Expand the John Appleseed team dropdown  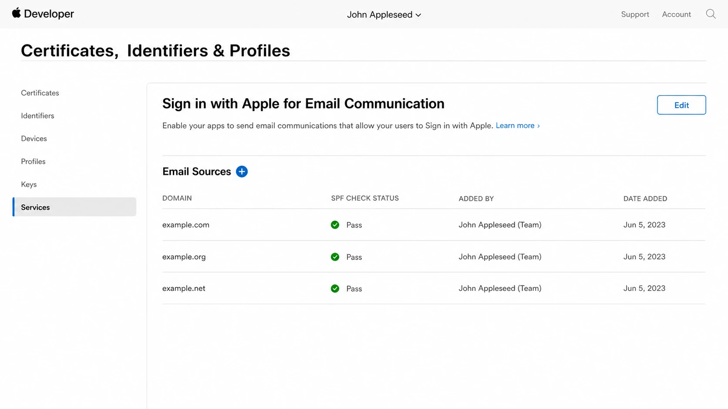(x=384, y=14)
